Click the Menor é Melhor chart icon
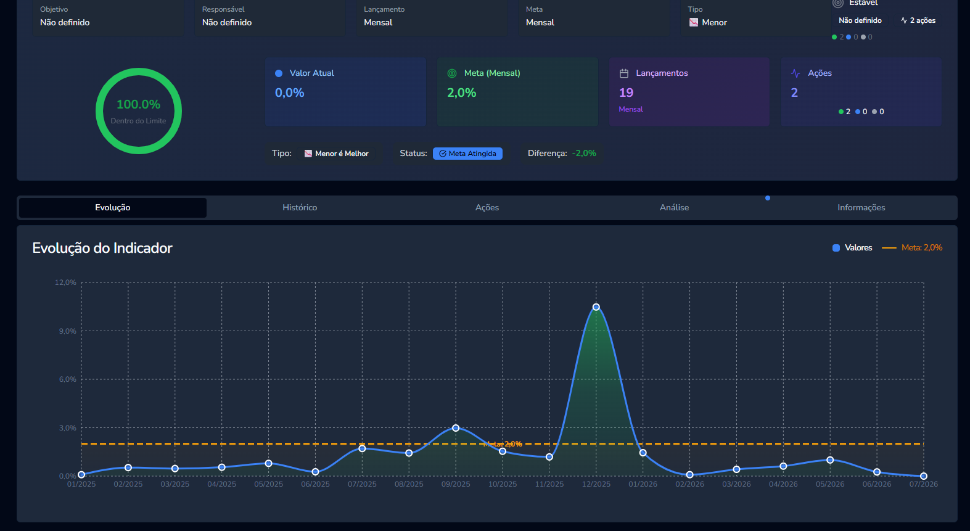Image resolution: width=970 pixels, height=531 pixels. 308,154
